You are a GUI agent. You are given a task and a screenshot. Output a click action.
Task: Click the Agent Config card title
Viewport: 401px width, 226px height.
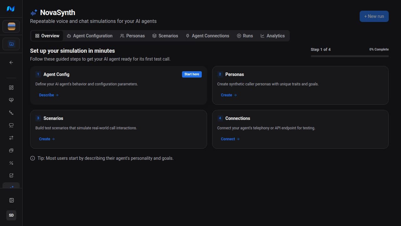(56, 74)
